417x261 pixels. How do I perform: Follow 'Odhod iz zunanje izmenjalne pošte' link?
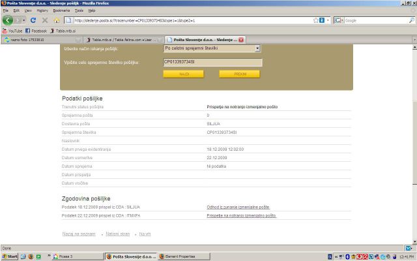coord(238,207)
